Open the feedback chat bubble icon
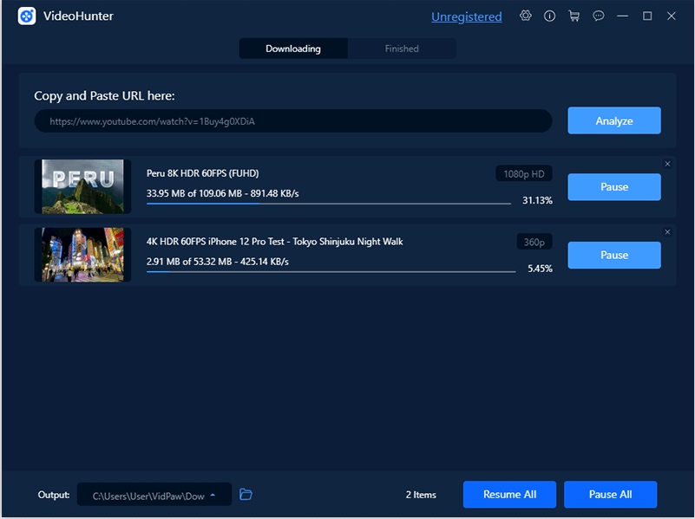This screenshot has width=695, height=519. [599, 16]
